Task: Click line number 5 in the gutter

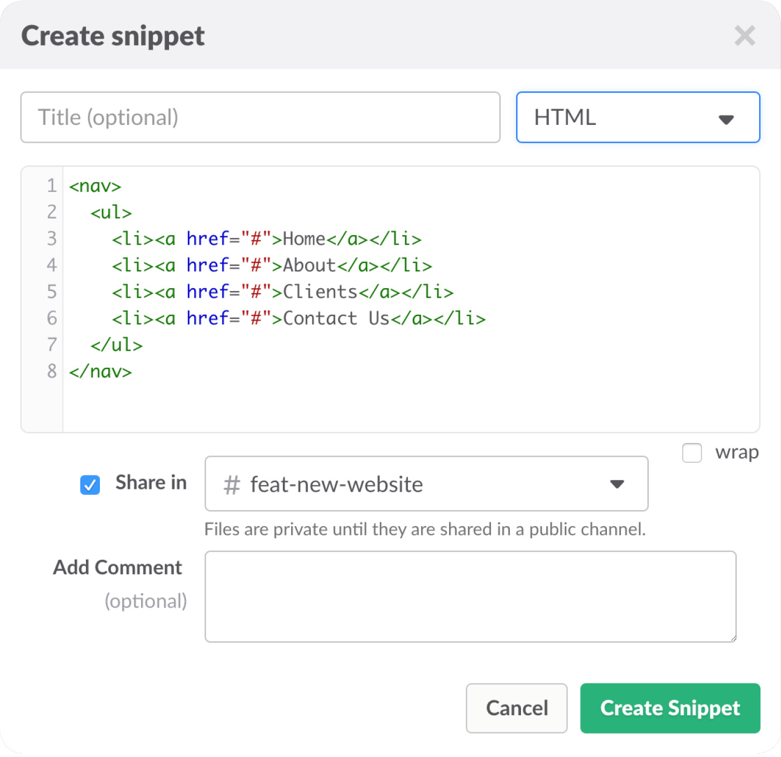Action: [x=52, y=292]
